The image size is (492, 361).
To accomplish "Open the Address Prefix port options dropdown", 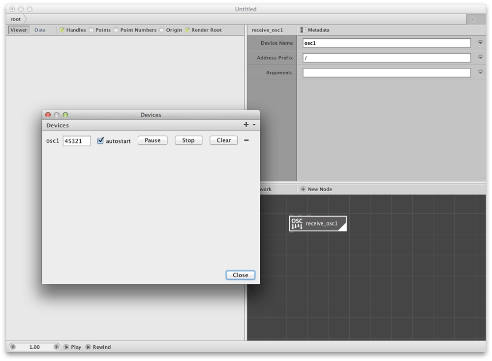I will (480, 57).
